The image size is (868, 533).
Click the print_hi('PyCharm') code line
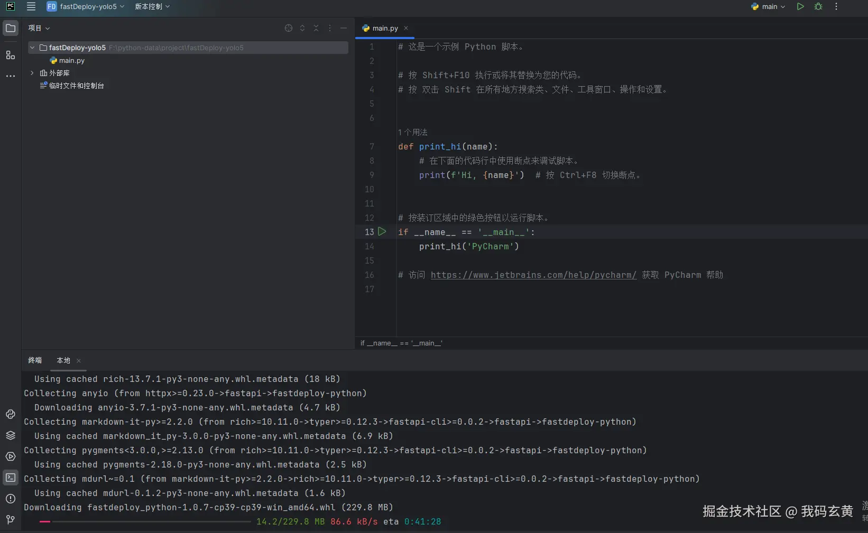click(469, 246)
